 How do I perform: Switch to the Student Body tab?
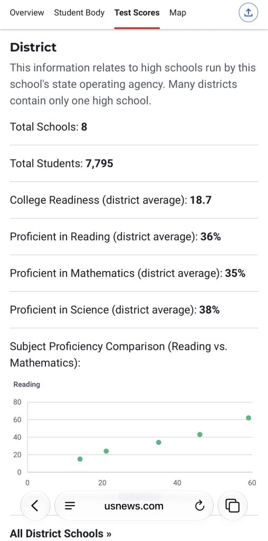[79, 13]
